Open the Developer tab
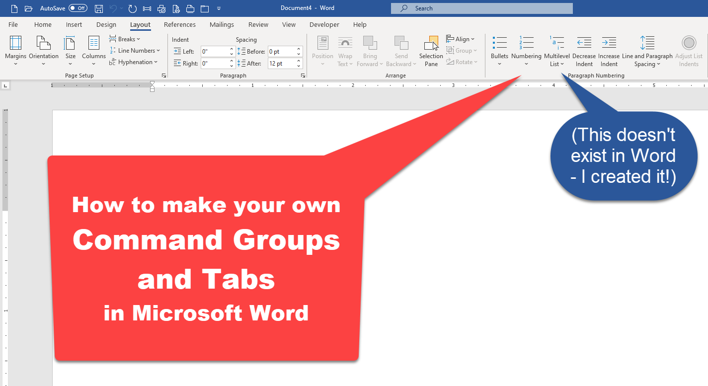This screenshot has width=708, height=386. tap(324, 24)
